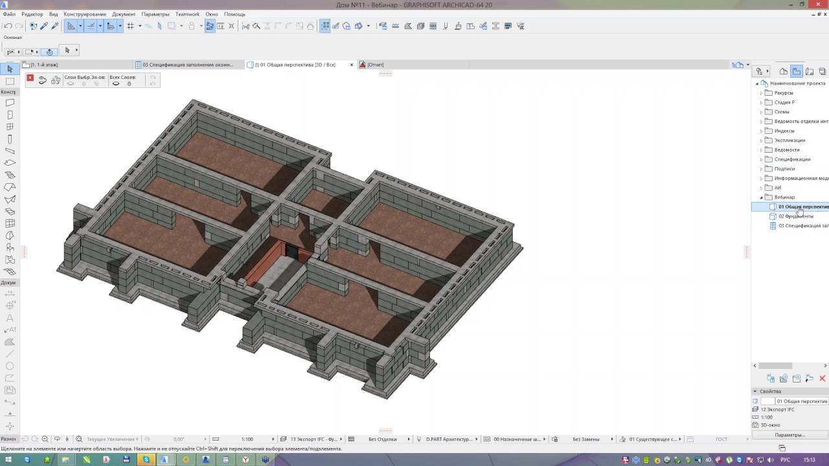Click the Yandex browser taskbar icon

[x=245, y=460]
